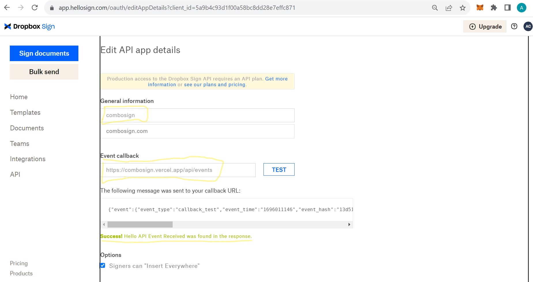Viewport: 533px width, 282px height.
Task: Follow the see our plans and pricing link
Action: pos(215,84)
